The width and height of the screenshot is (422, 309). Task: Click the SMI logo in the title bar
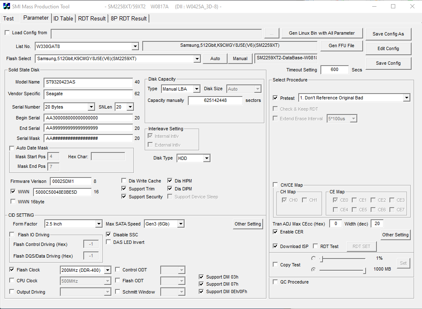6,6
